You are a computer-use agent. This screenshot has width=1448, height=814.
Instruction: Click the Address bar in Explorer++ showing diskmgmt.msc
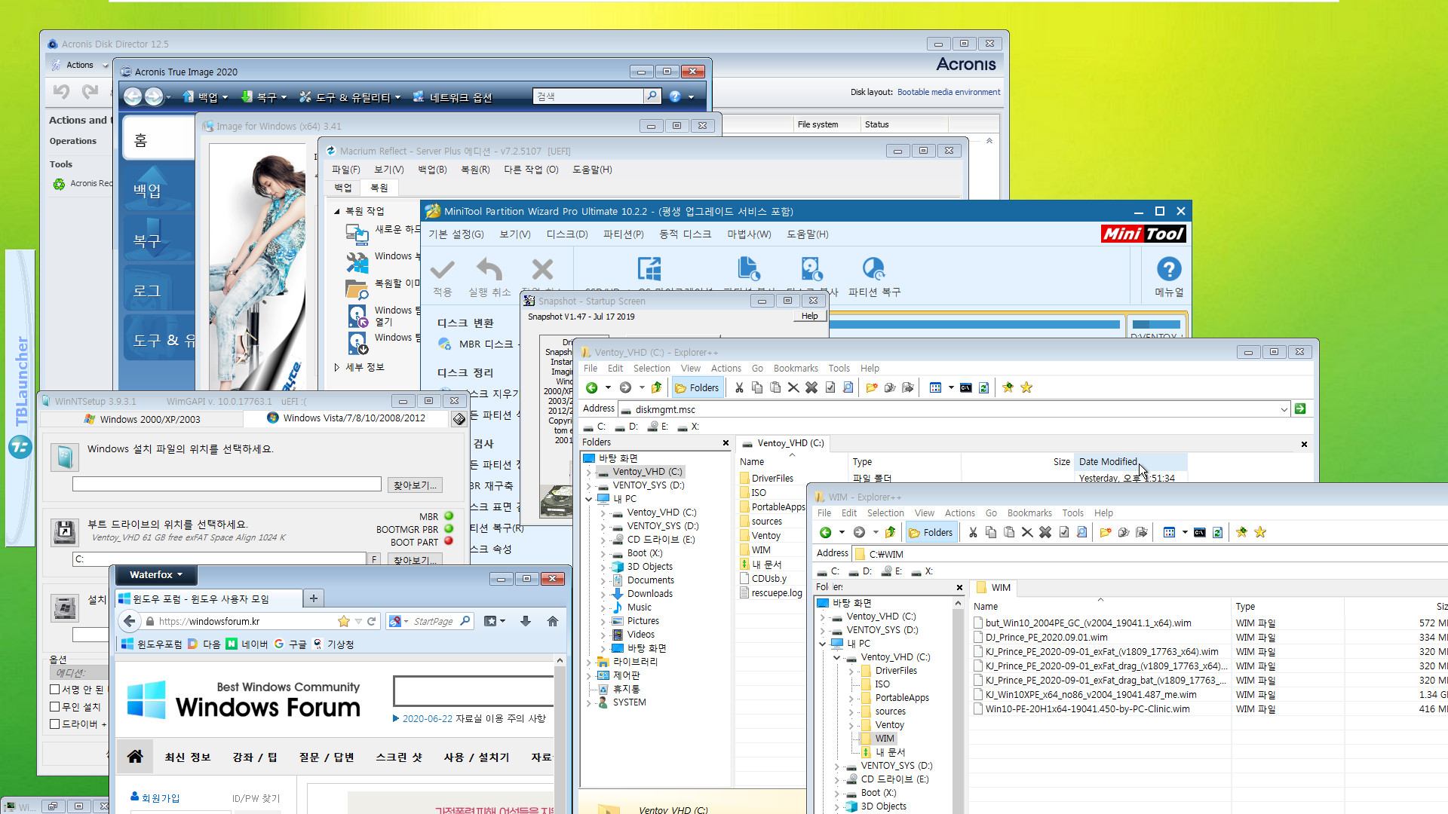click(956, 409)
